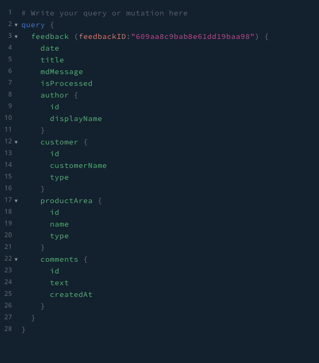
Task: Click the date field
Action: pyautogui.click(x=50, y=49)
